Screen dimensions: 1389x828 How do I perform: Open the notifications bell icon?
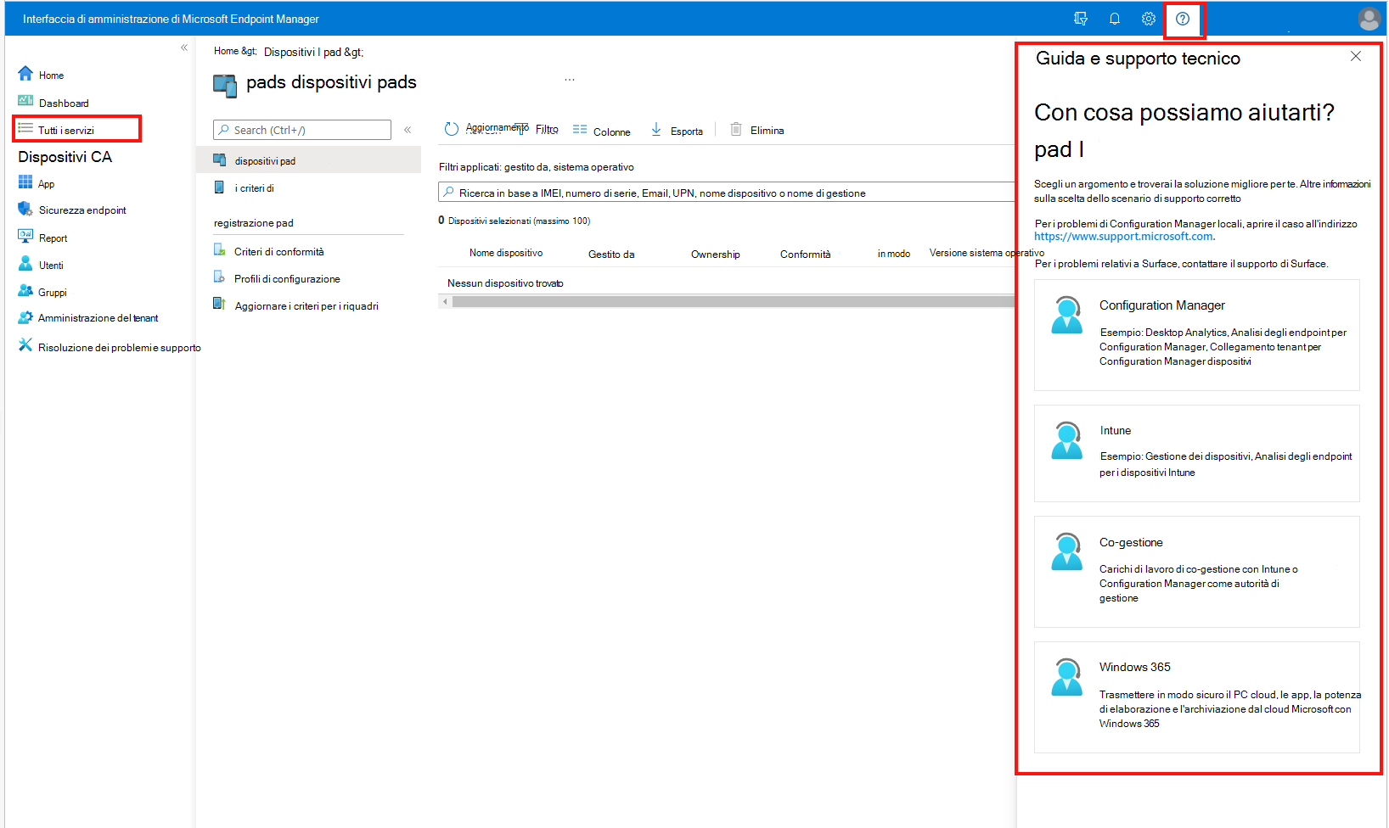point(1115,19)
